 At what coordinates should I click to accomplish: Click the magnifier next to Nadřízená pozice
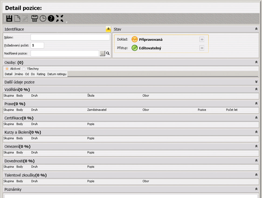(108, 53)
